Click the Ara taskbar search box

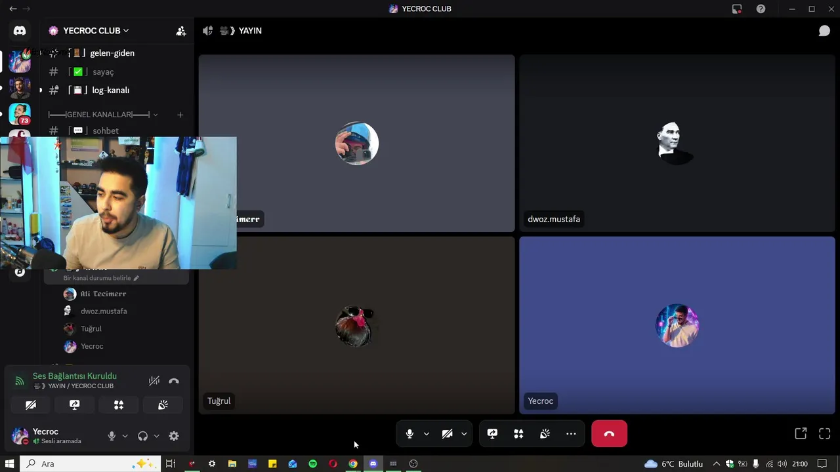(x=91, y=463)
